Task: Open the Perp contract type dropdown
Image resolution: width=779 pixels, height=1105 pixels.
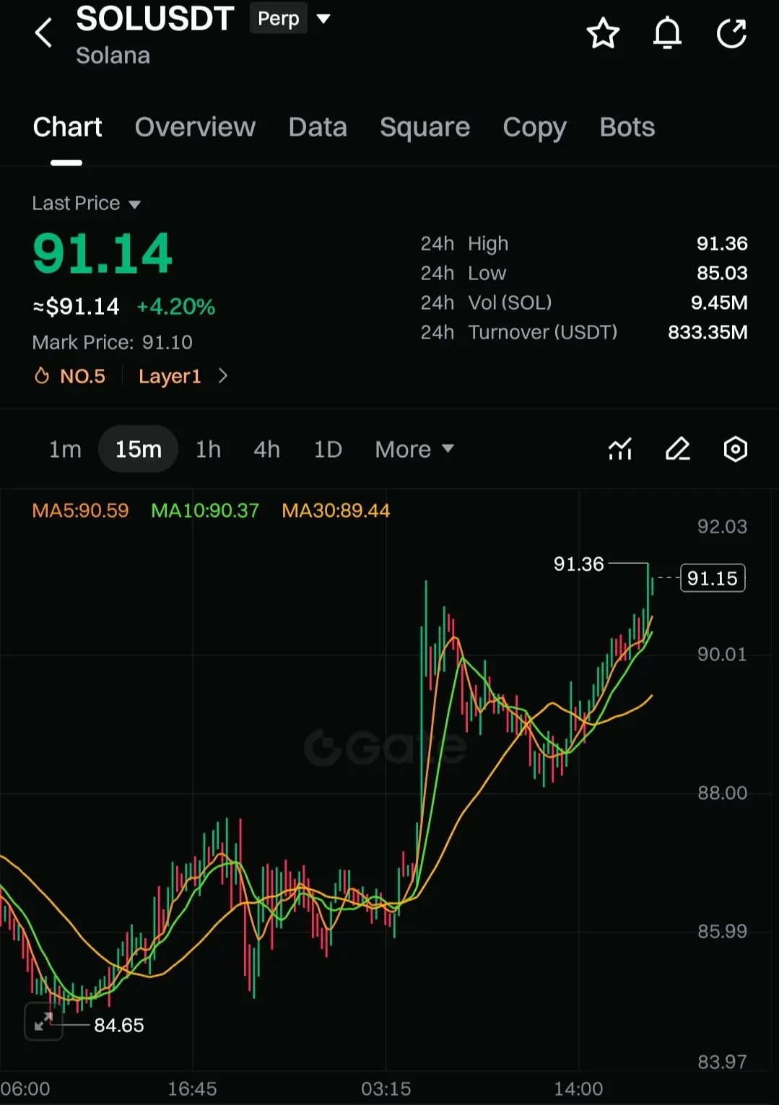Action: point(323,19)
